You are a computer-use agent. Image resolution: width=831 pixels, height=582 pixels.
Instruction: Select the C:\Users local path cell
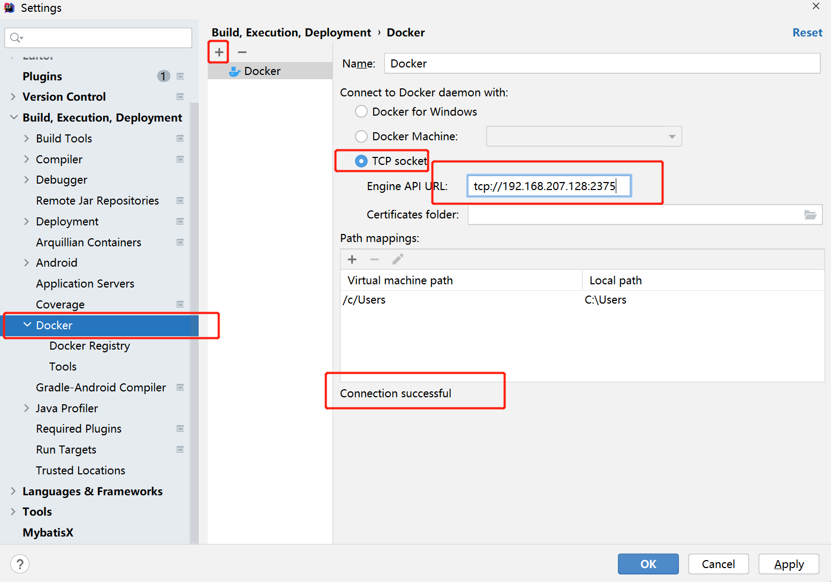point(704,300)
